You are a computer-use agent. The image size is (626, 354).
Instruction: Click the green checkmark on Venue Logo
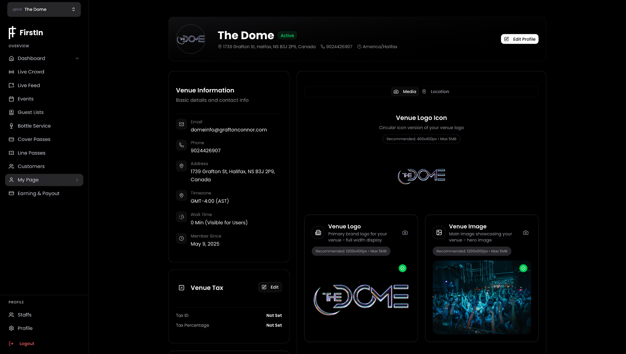tap(402, 268)
